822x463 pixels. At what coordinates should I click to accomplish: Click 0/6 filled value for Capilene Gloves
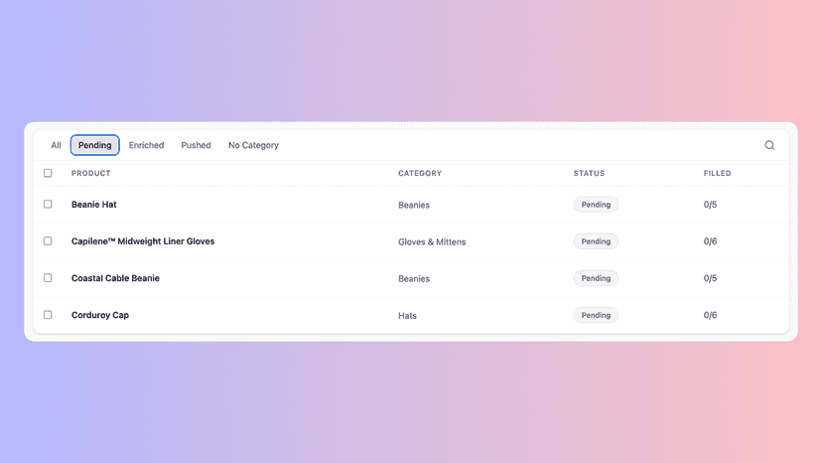[x=710, y=241]
